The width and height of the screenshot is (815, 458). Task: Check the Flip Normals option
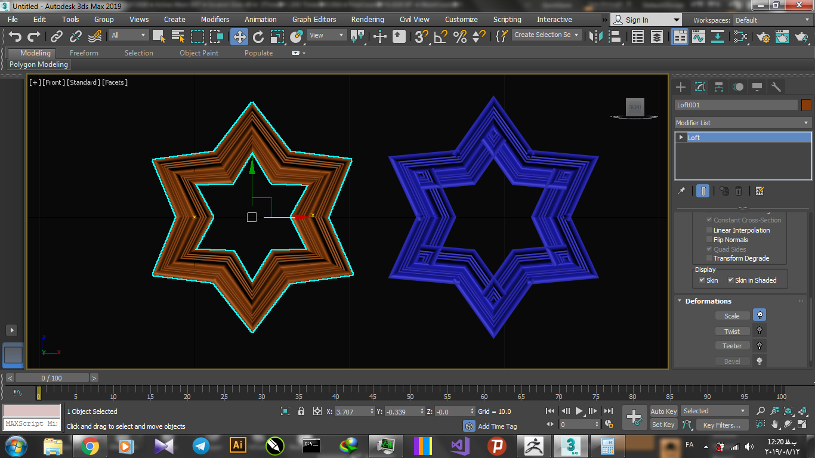(709, 240)
